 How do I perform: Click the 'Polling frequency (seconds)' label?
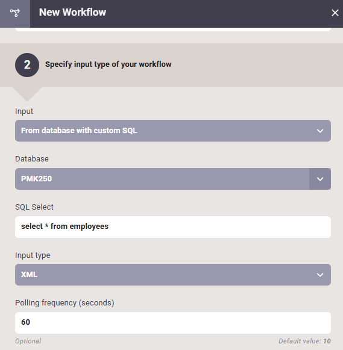65,303
